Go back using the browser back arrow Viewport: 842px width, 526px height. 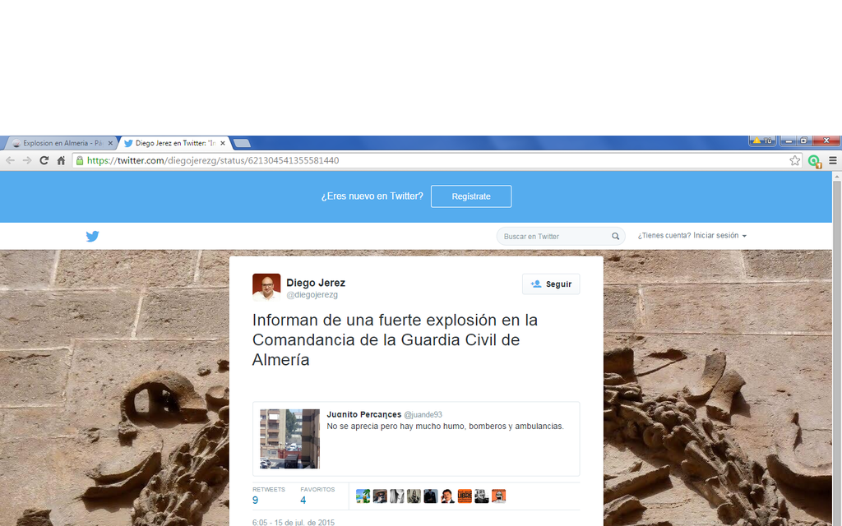10,160
